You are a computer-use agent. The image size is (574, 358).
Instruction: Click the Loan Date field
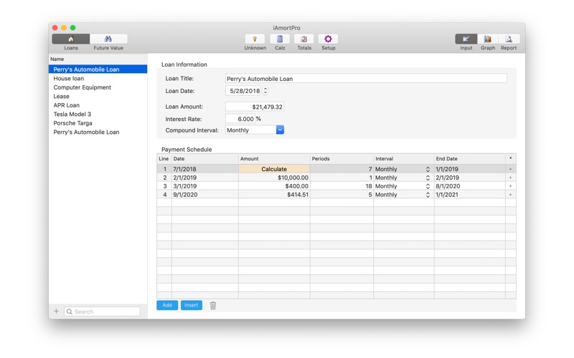coord(243,91)
